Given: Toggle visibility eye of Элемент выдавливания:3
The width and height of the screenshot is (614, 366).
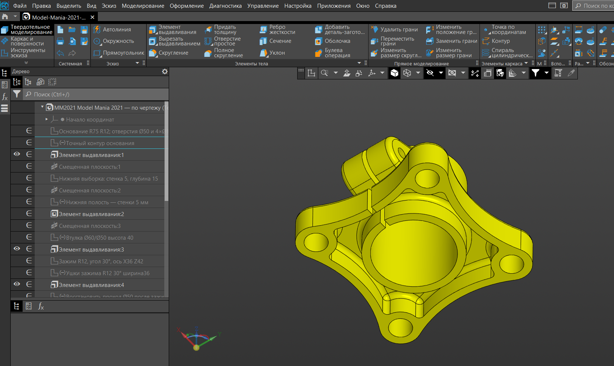Looking at the screenshot, I should point(17,249).
